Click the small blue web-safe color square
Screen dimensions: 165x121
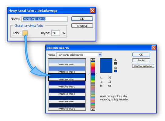tap(115, 71)
